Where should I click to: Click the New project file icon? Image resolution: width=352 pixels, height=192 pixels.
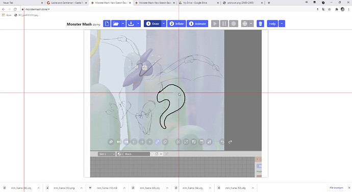pyautogui.click(x=107, y=23)
